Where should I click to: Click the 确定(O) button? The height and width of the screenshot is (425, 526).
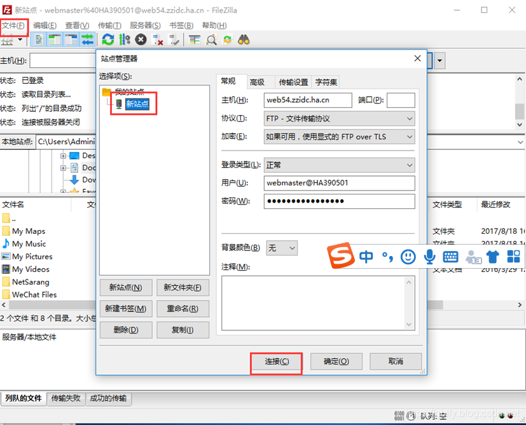(336, 361)
